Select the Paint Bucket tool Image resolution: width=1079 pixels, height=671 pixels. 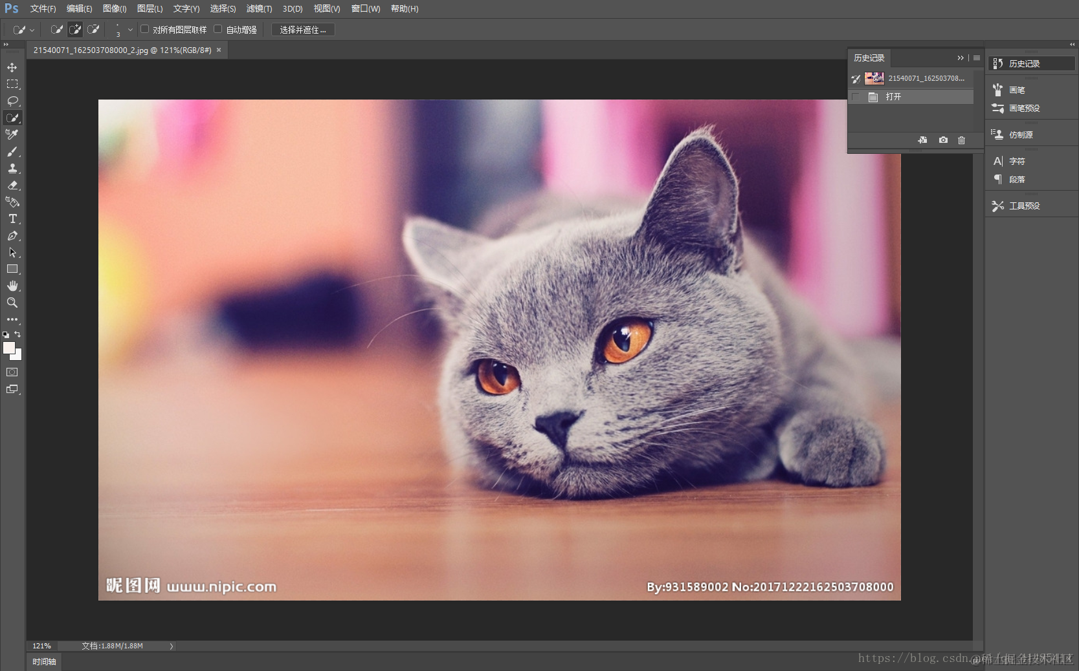12,202
